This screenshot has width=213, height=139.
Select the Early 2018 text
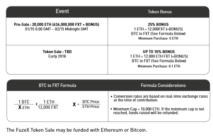point(57,56)
